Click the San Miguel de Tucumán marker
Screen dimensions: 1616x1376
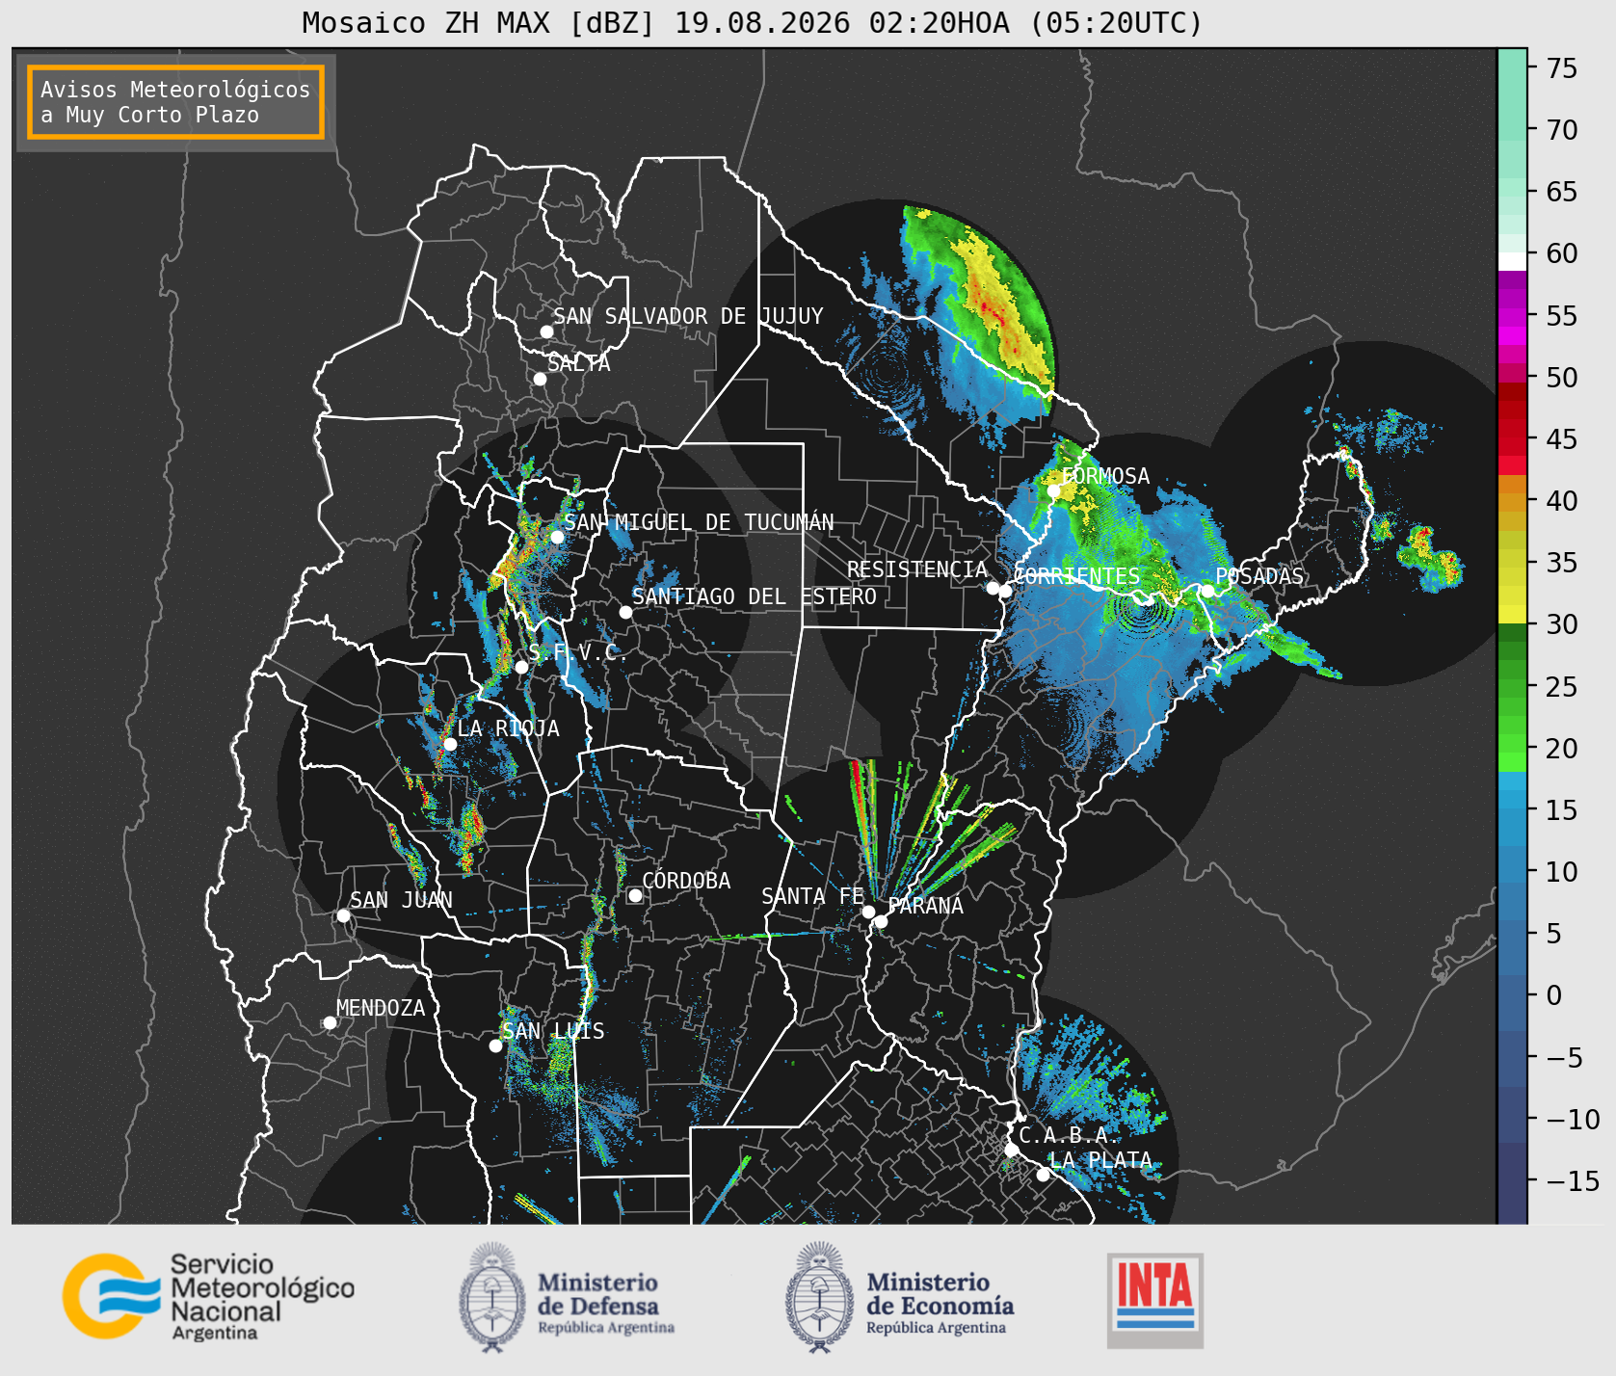(557, 537)
